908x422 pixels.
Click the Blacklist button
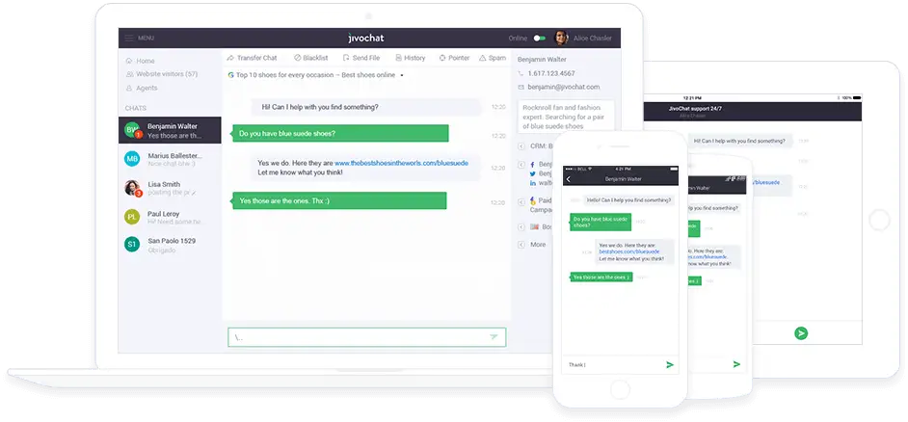click(x=311, y=58)
